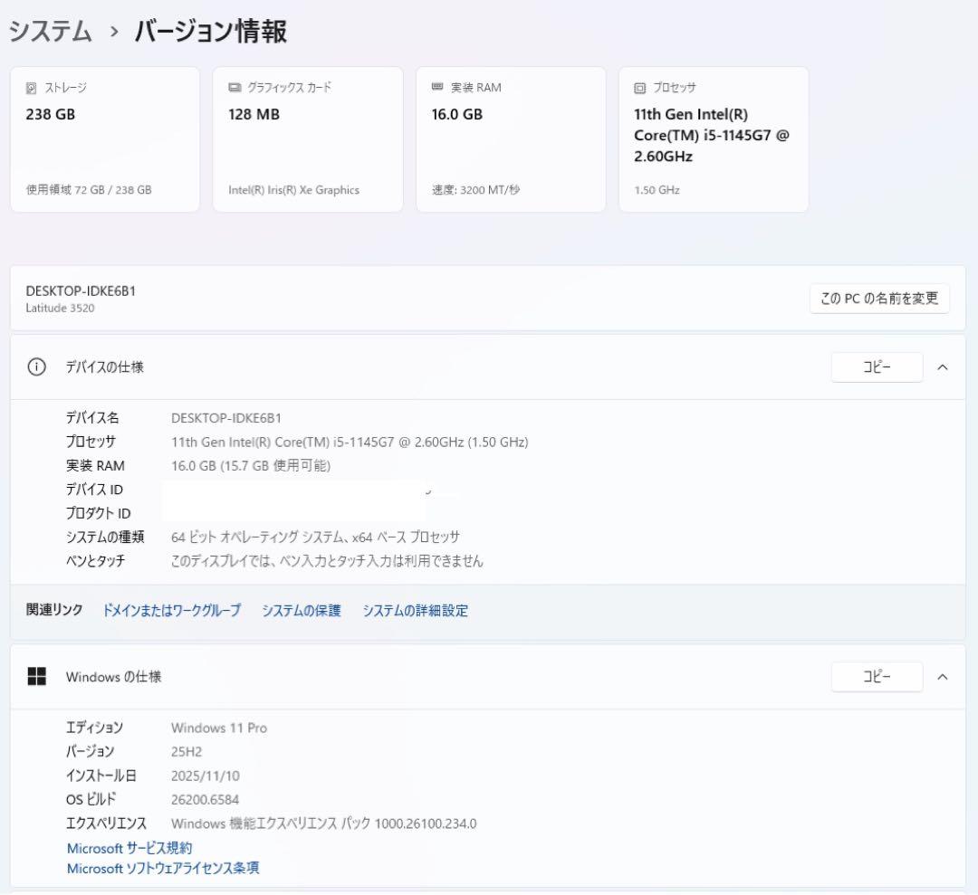Click the graphics card icon on グラフィックスカード card
978x895 pixels.
[234, 87]
